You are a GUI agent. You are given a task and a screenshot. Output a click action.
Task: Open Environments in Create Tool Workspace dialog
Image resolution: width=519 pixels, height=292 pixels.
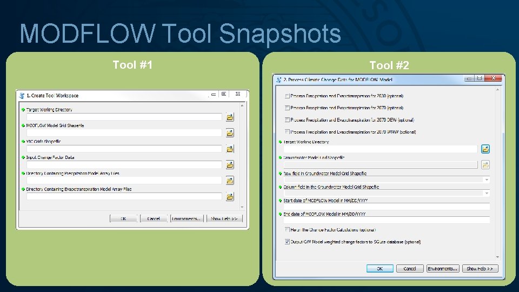coord(187,218)
